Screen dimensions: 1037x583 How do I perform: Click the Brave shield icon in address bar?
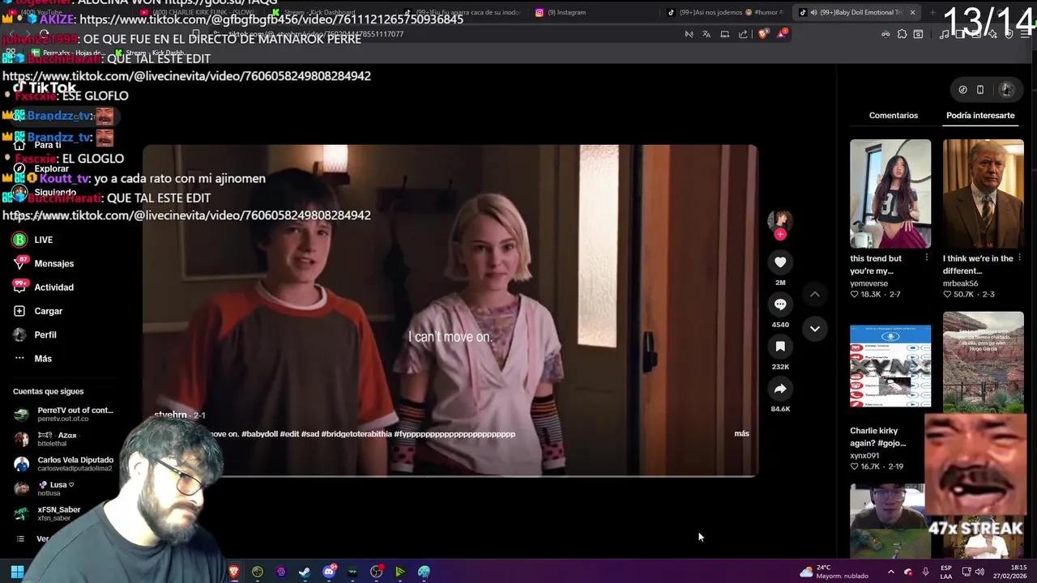pyautogui.click(x=762, y=34)
